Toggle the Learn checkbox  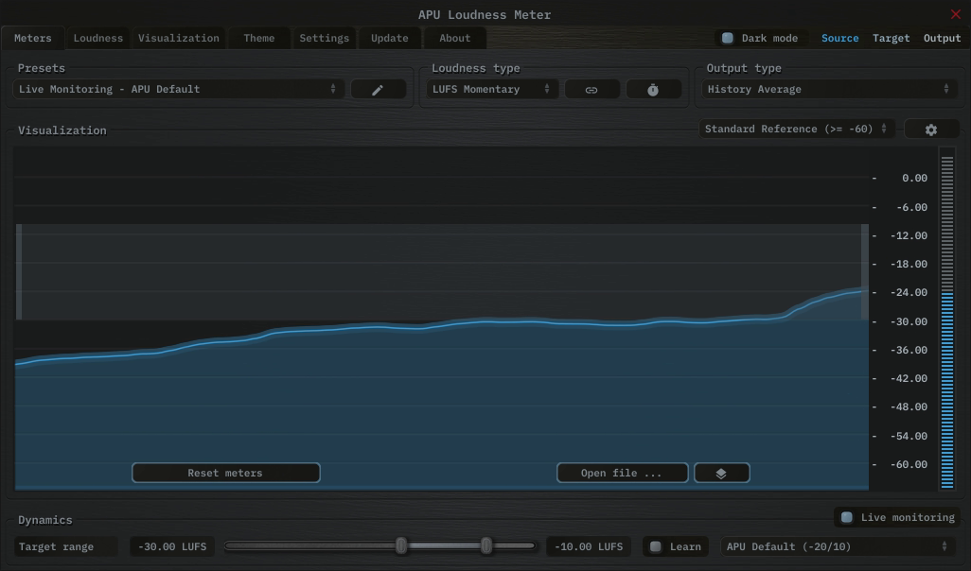click(x=656, y=547)
